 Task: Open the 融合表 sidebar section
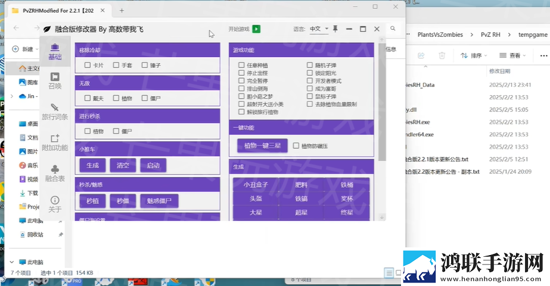pos(55,173)
